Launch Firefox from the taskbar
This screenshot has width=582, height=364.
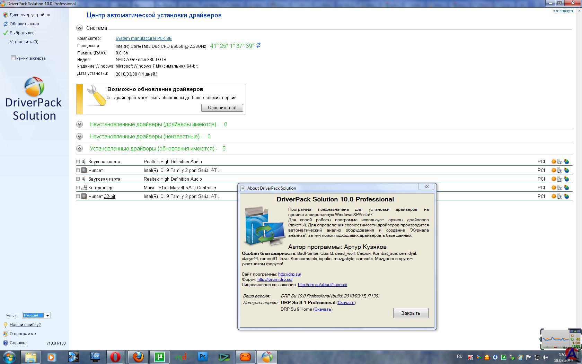pos(138,357)
